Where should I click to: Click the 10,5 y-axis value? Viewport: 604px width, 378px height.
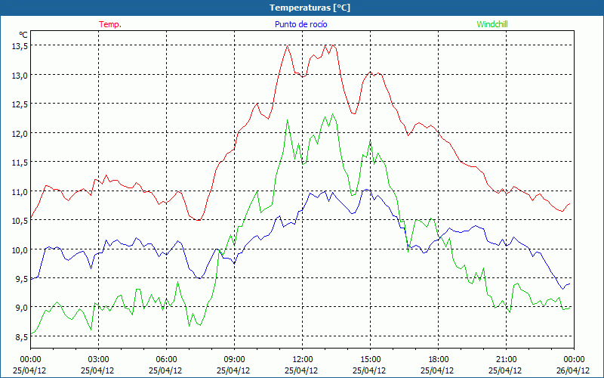[20, 220]
